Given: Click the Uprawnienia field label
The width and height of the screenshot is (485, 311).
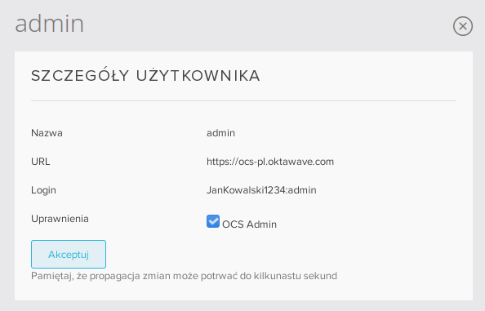Looking at the screenshot, I should point(60,219).
